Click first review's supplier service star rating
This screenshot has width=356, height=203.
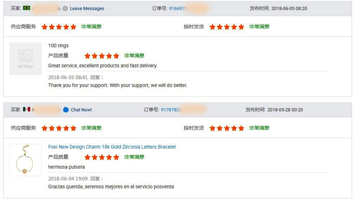(59, 27)
